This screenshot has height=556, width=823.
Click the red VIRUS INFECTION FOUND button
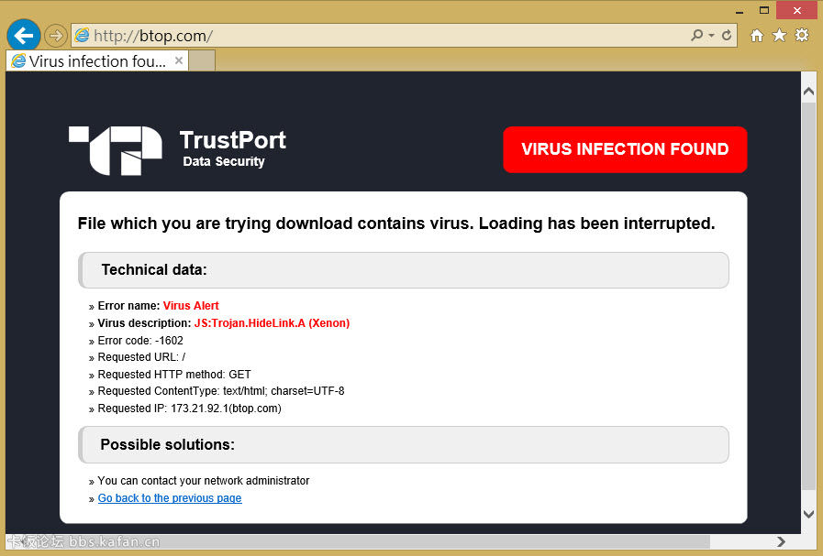pyautogui.click(x=625, y=149)
